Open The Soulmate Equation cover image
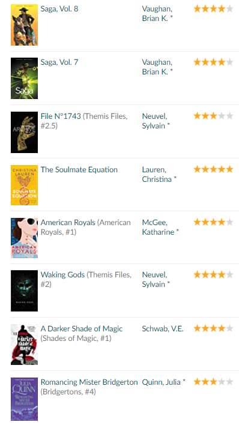The image size is (239, 425). (x=24, y=185)
